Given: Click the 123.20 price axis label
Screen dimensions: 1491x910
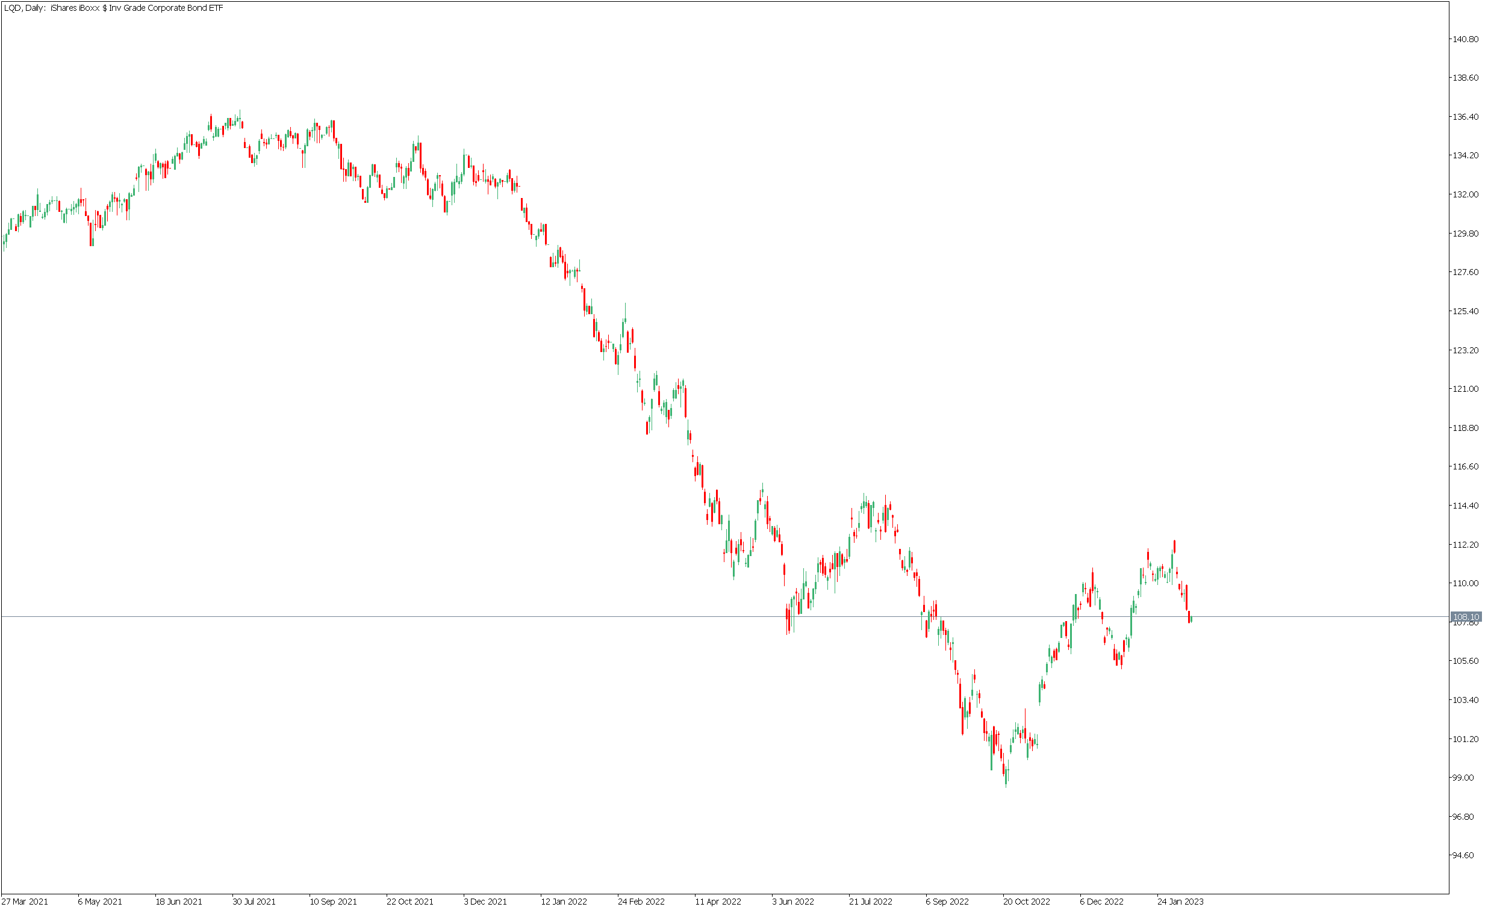Looking at the screenshot, I should click(x=1466, y=350).
